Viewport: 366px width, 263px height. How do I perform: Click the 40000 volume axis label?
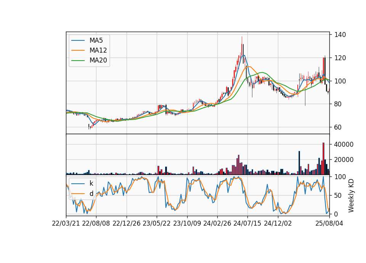pyautogui.click(x=344, y=144)
